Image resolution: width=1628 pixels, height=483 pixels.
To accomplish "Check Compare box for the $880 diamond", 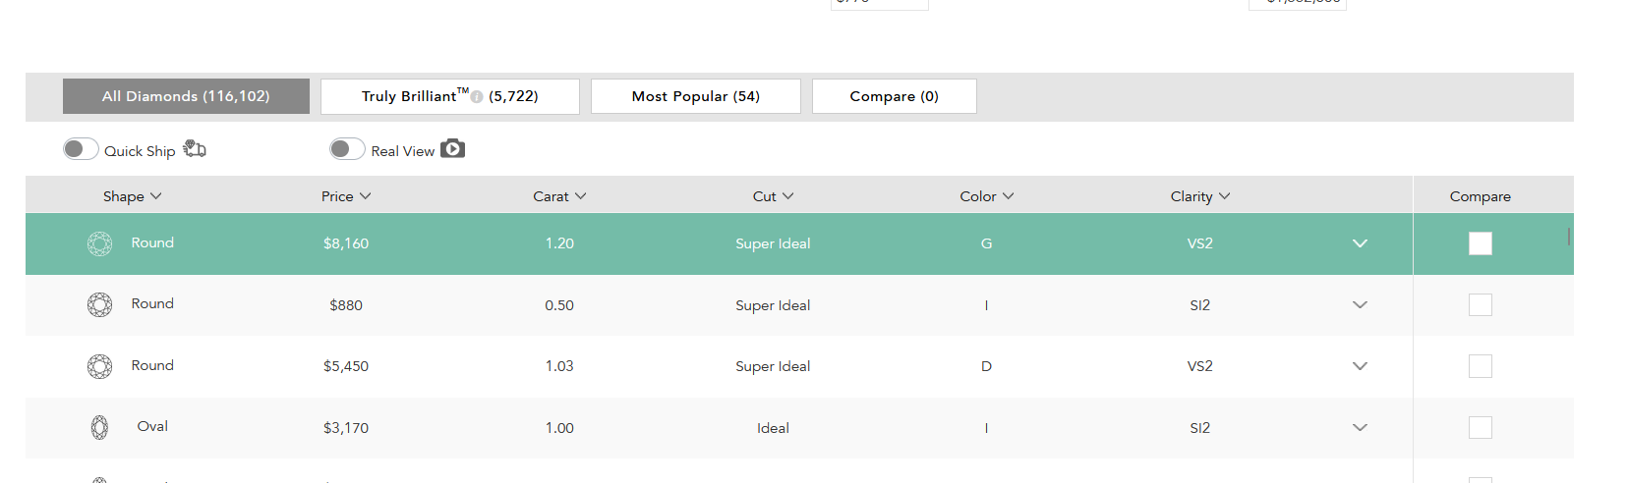I will pos(1480,305).
